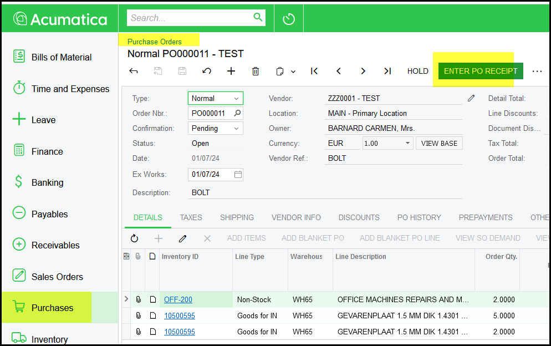Open inventory item OFF-200 link
Screen dimensions: 551x346
click(x=178, y=300)
